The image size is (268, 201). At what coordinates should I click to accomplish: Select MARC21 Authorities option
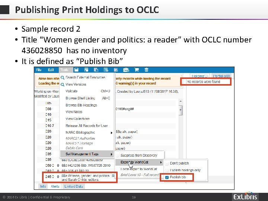pyautogui.click(x=80, y=138)
